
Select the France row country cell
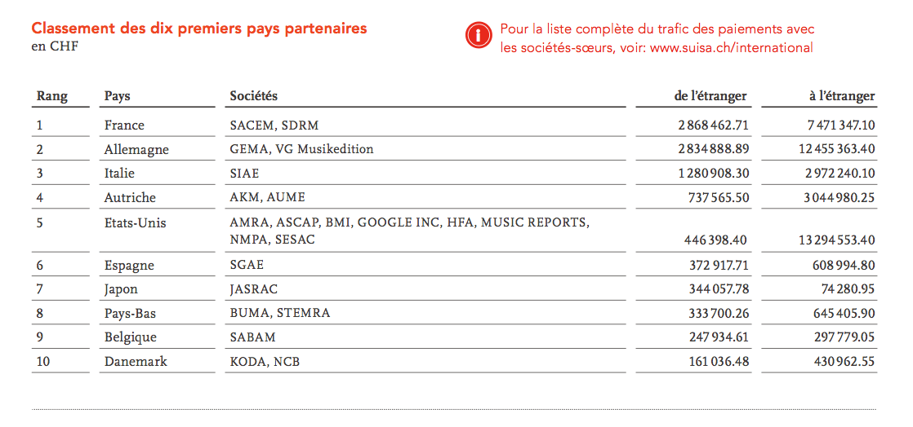pos(124,125)
